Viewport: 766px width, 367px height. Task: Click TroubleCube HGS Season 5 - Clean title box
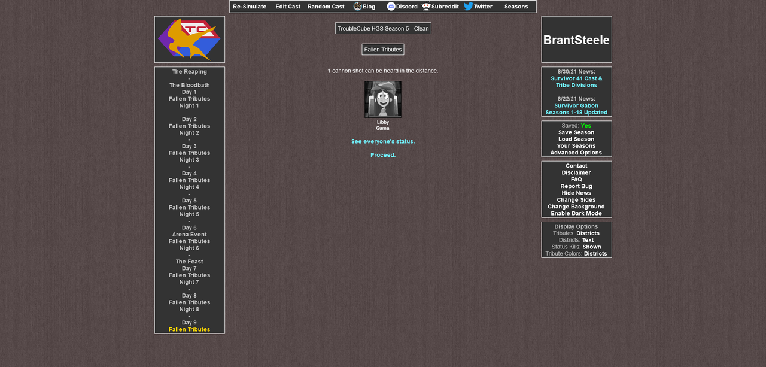(x=383, y=28)
